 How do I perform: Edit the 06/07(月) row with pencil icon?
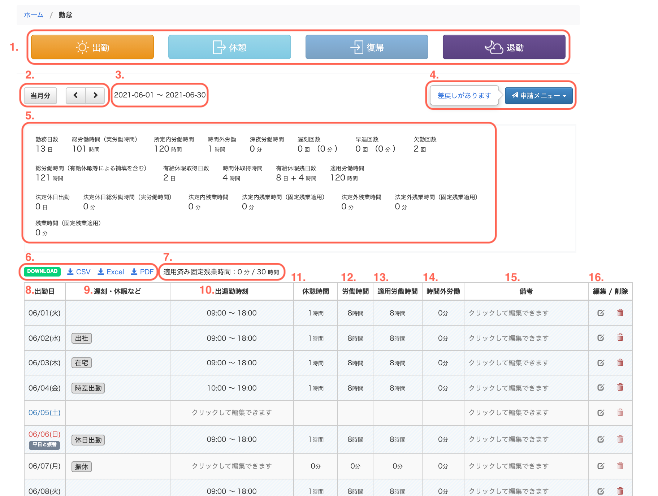coord(601,466)
